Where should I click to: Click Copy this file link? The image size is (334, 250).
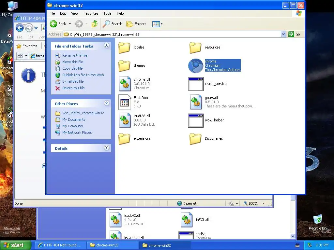coord(72,68)
